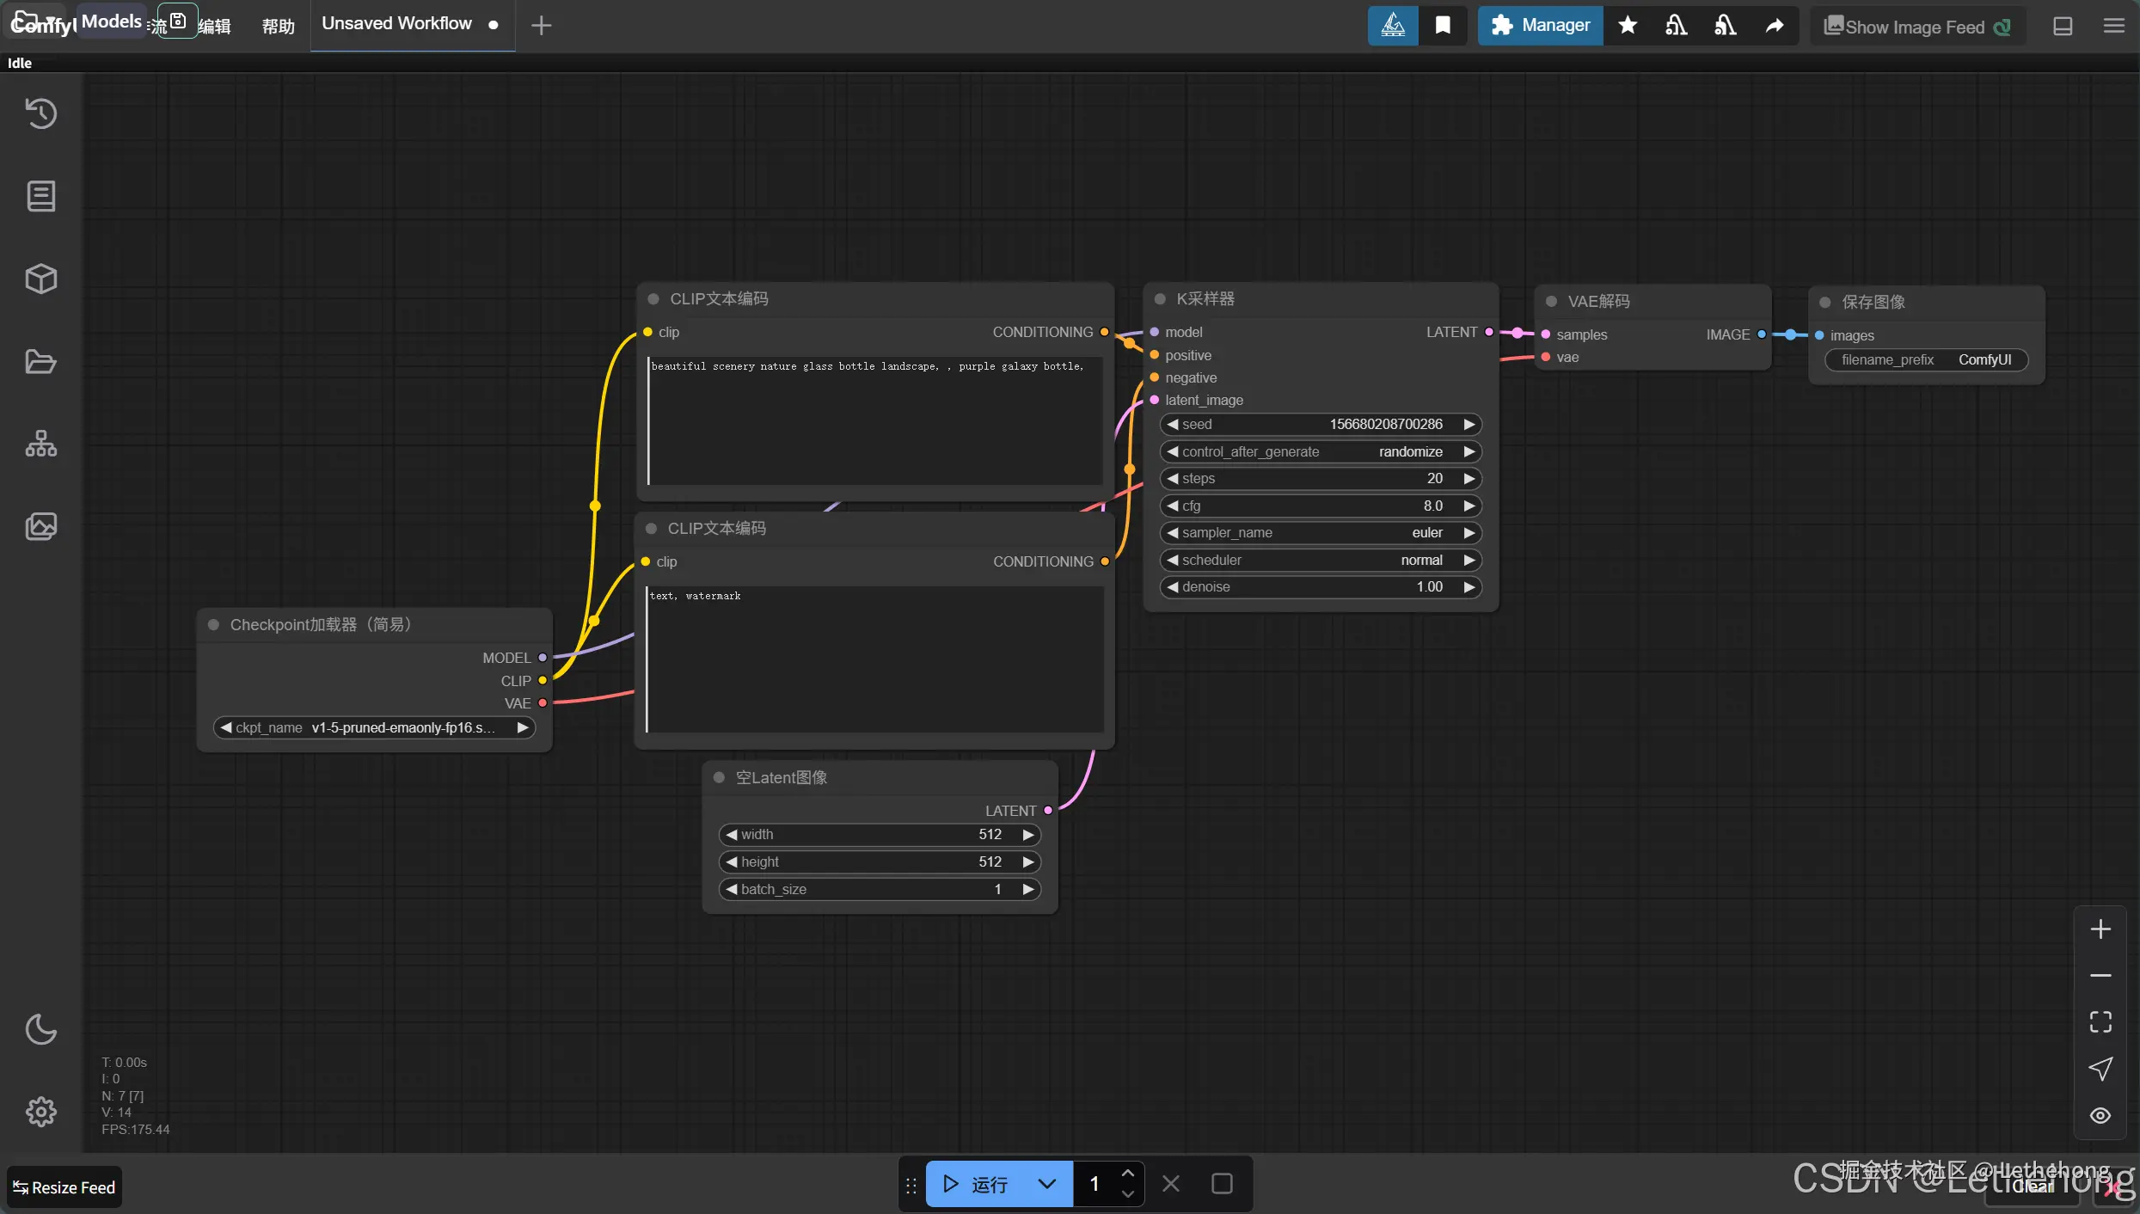Toggle dark theme with moon icon

click(x=40, y=1029)
